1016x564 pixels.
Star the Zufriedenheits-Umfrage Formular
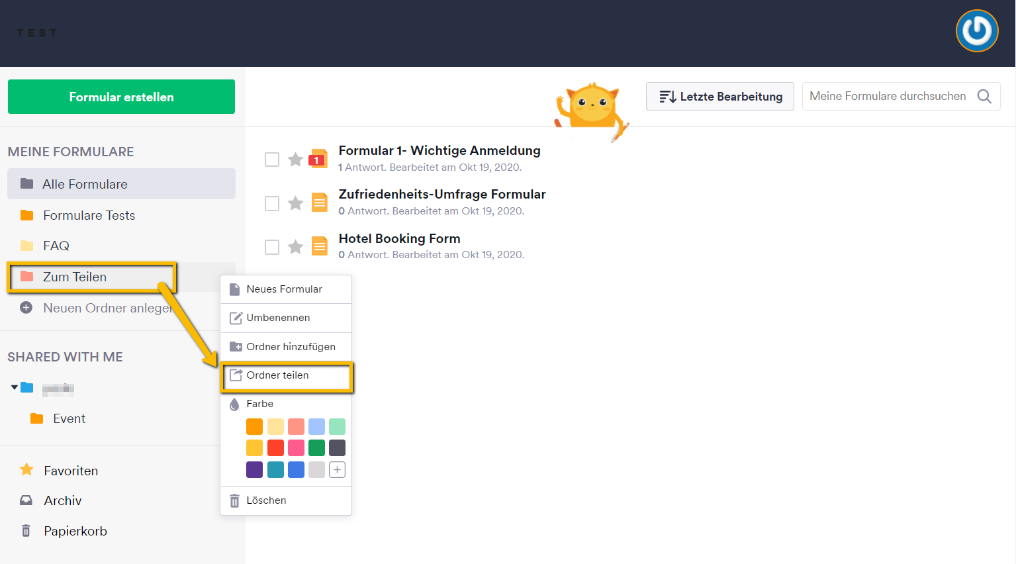[295, 203]
